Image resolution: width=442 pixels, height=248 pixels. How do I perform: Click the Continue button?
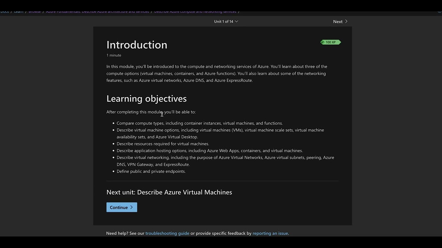pyautogui.click(x=122, y=207)
